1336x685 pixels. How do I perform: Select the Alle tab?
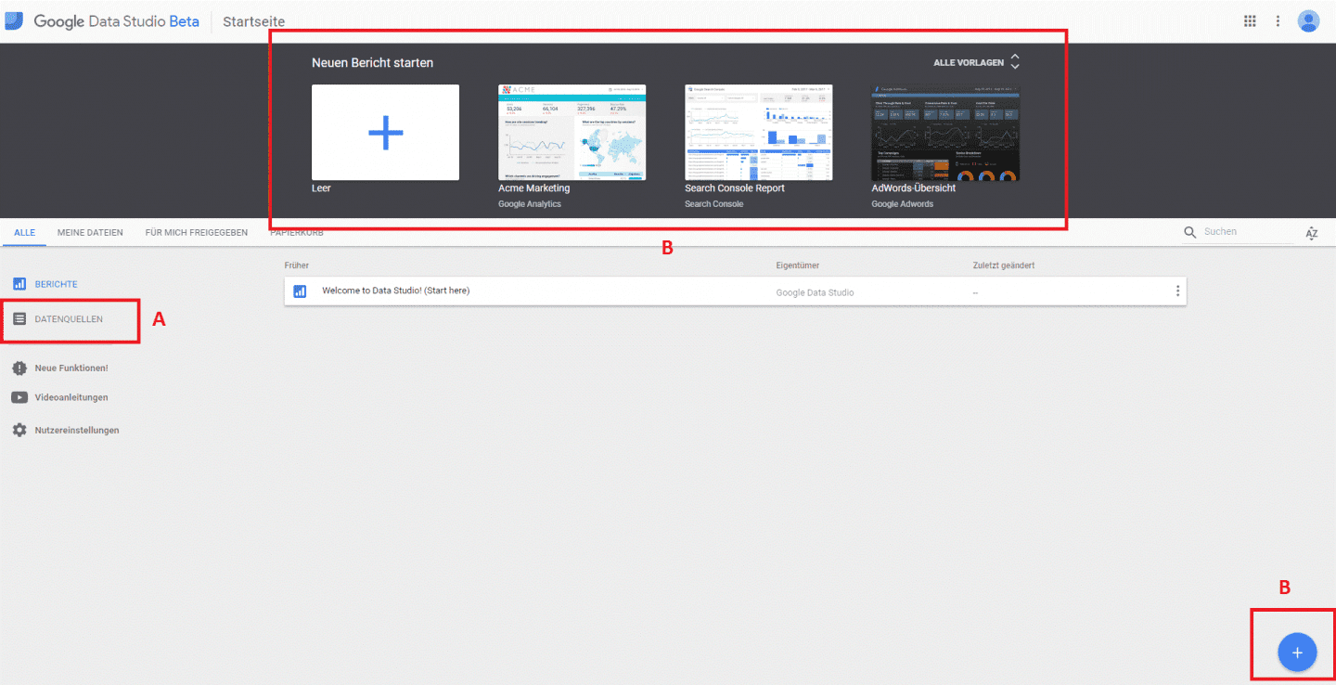coord(24,233)
